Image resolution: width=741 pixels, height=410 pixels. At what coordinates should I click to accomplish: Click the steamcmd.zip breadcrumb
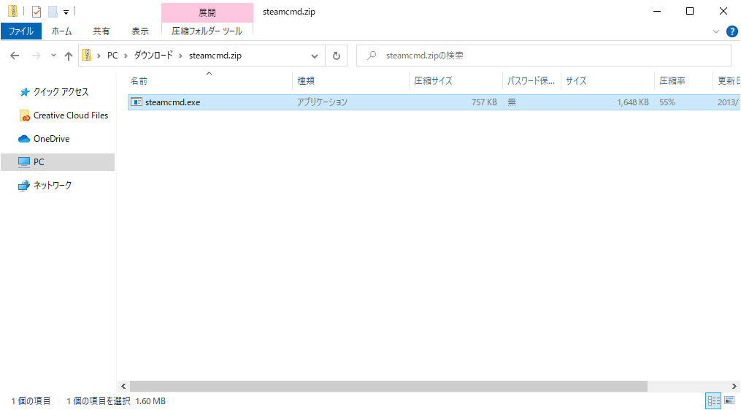coord(215,56)
